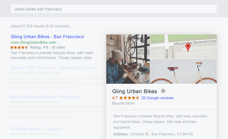Open Jenson USA Bicycles - JensonUSA.com result
228x139 pixels.
click(52, 68)
